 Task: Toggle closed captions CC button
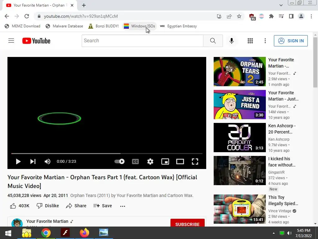pos(135,162)
